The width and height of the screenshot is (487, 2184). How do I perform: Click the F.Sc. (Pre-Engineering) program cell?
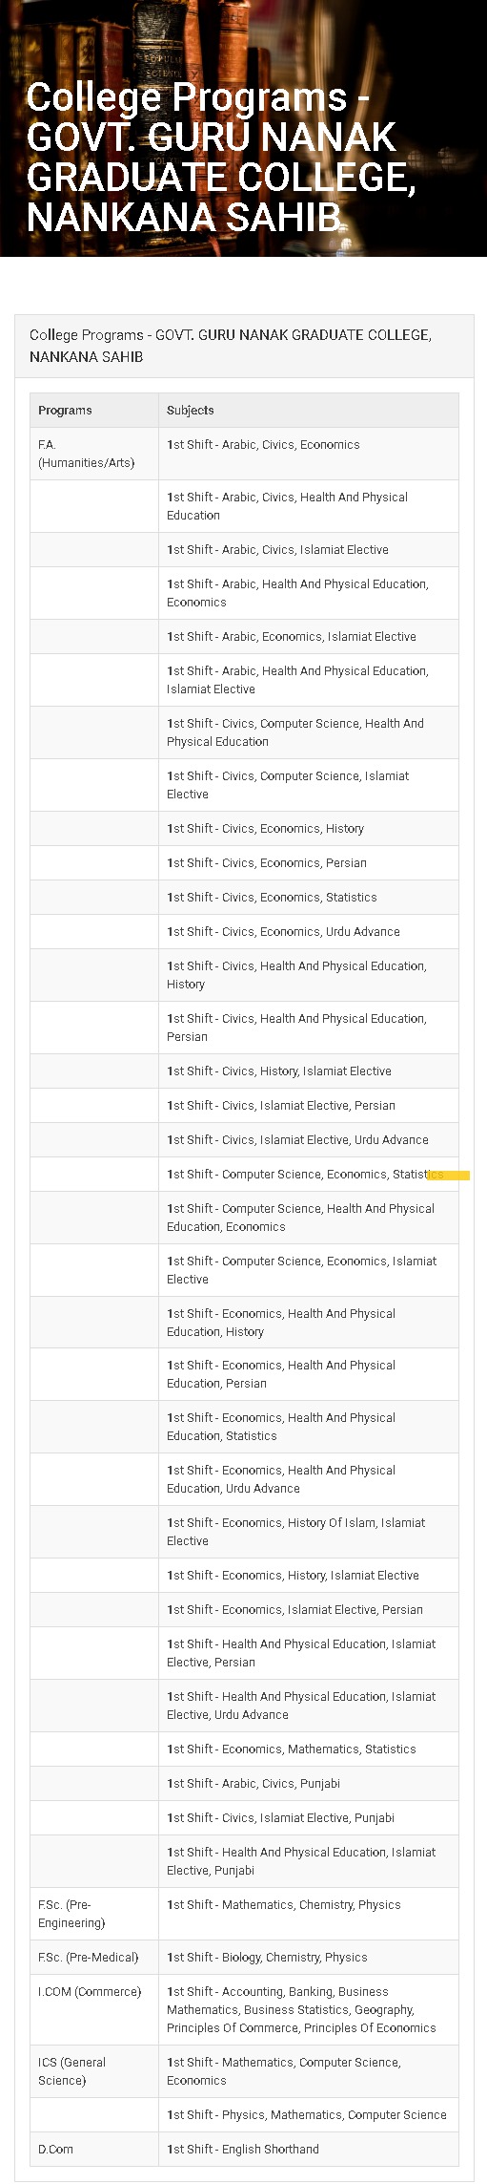click(x=94, y=1914)
